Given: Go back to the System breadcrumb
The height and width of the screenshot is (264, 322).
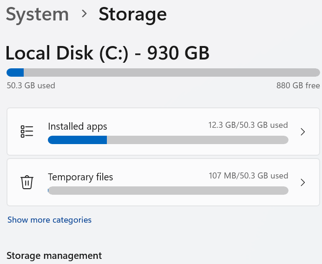Looking at the screenshot, I should (37, 14).
